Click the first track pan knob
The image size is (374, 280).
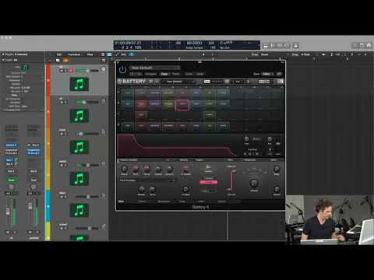(x=104, y=69)
